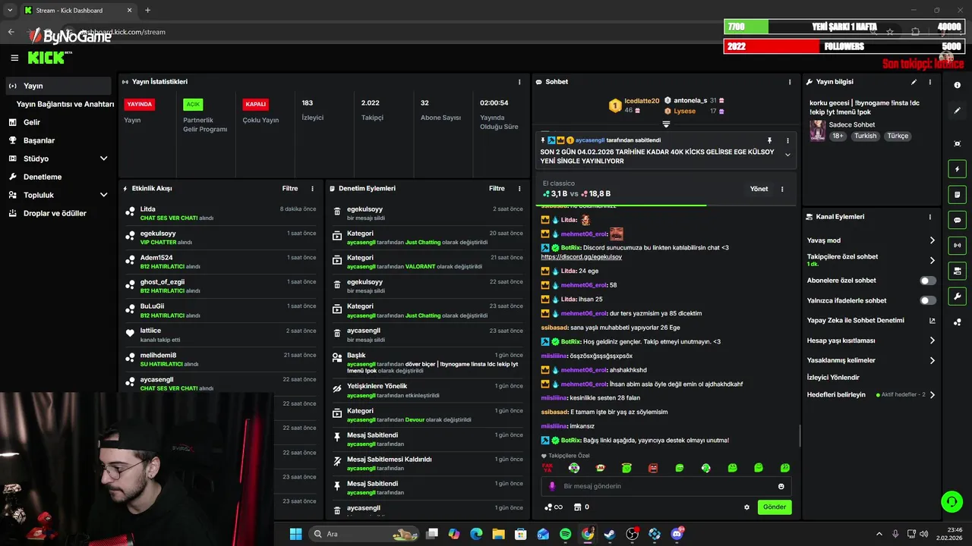The image size is (972, 546).
Task: Open Discord from the taskbar
Action: (677, 534)
